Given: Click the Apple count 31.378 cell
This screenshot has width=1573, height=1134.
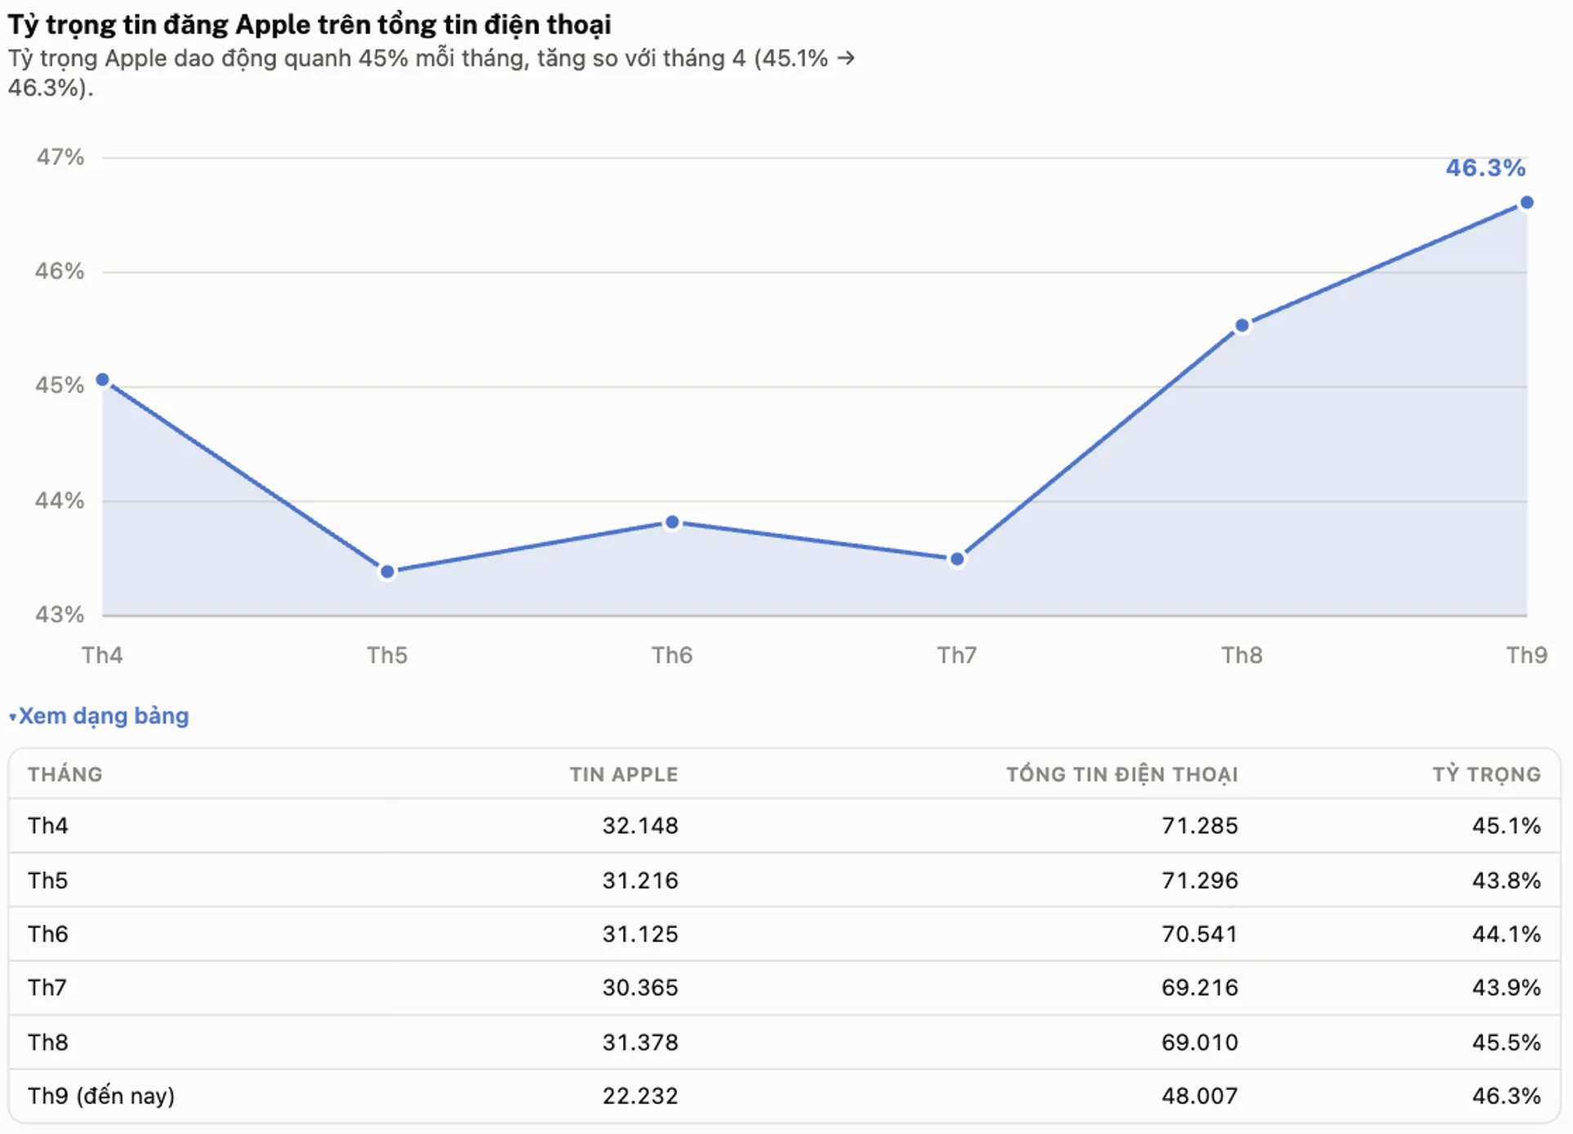Looking at the screenshot, I should pos(640,1042).
